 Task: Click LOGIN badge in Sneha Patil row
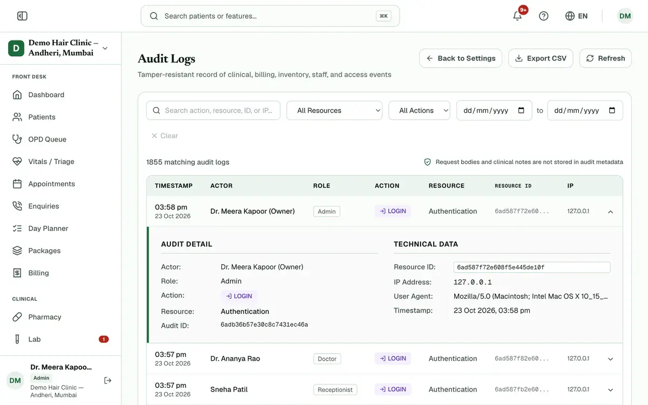click(x=393, y=389)
